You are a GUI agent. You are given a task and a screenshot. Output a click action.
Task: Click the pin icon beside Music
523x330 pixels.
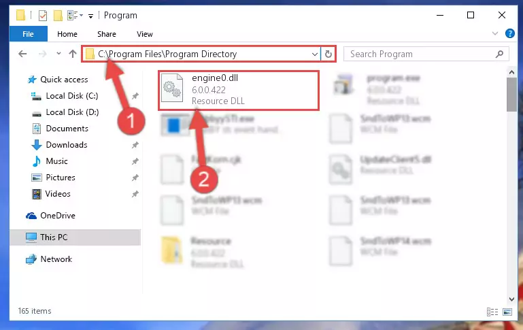point(135,161)
